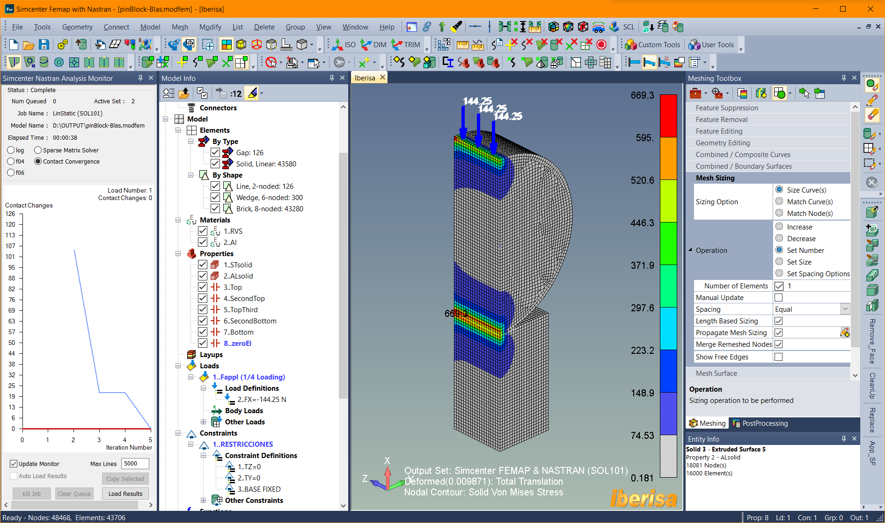This screenshot has height=523, width=885.
Task: Uncheck the Gap: 126 element type checkbox
Action: [x=215, y=152]
